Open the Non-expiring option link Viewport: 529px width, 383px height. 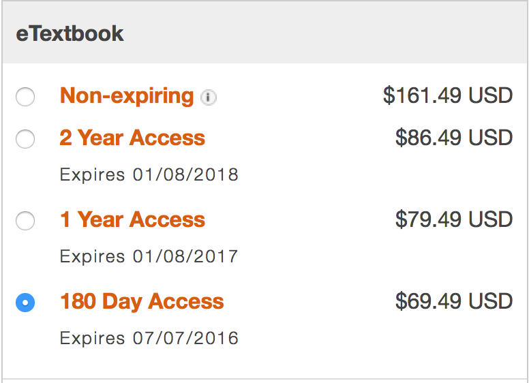click(127, 96)
